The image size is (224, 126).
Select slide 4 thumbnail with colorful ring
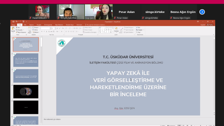(x=26, y=92)
